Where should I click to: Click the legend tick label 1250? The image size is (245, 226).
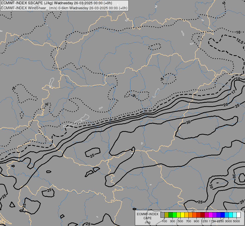pyautogui.click(x=204, y=221)
